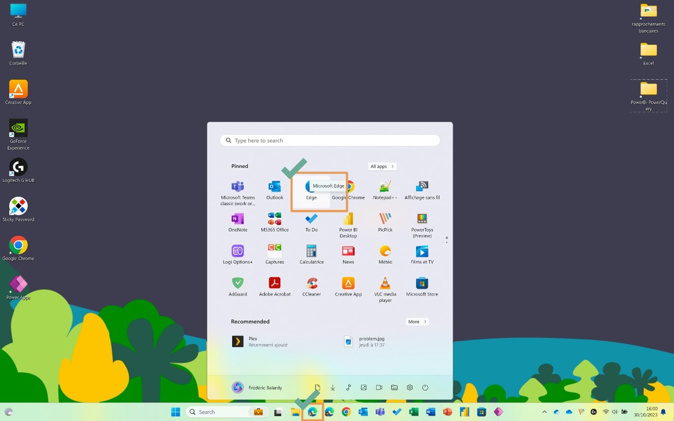Open Captures pinned app
This screenshot has height=421, width=674.
[x=275, y=254]
